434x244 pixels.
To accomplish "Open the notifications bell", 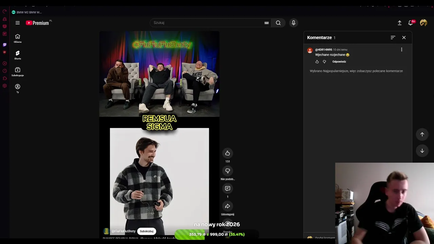I will click(x=411, y=23).
